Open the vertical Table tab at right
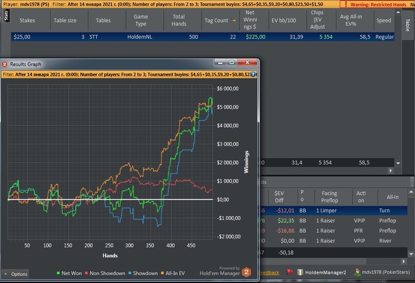The width and height of the screenshot is (415, 283). (x=408, y=25)
